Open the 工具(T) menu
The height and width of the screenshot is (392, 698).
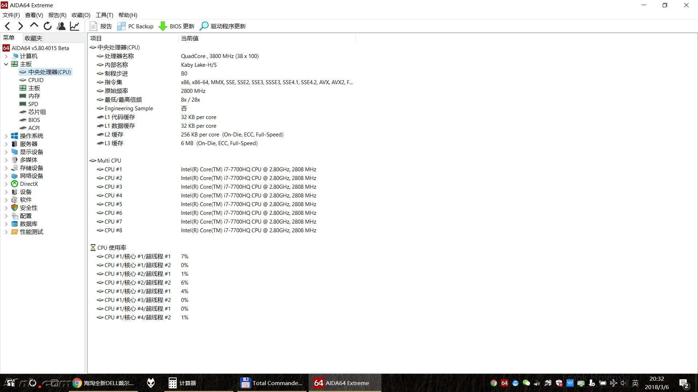pyautogui.click(x=104, y=15)
